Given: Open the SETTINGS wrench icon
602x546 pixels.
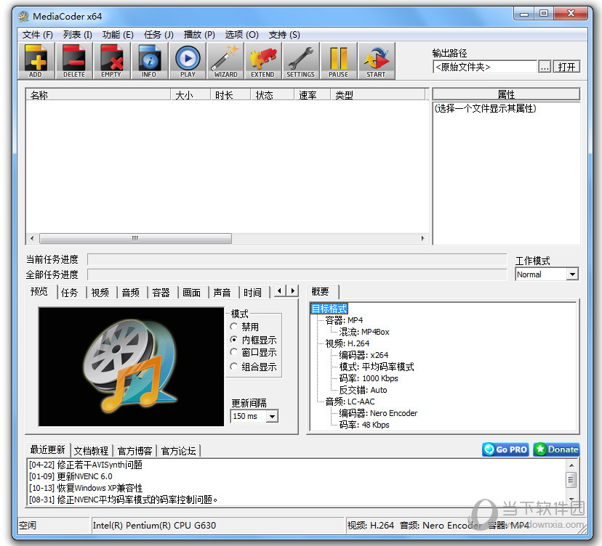Looking at the screenshot, I should [x=300, y=61].
